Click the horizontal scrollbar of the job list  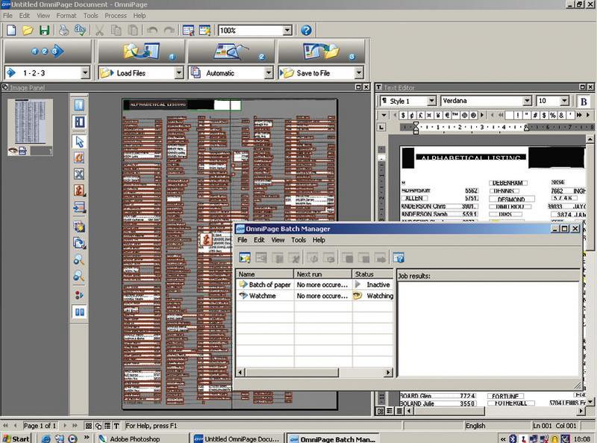tap(314, 372)
